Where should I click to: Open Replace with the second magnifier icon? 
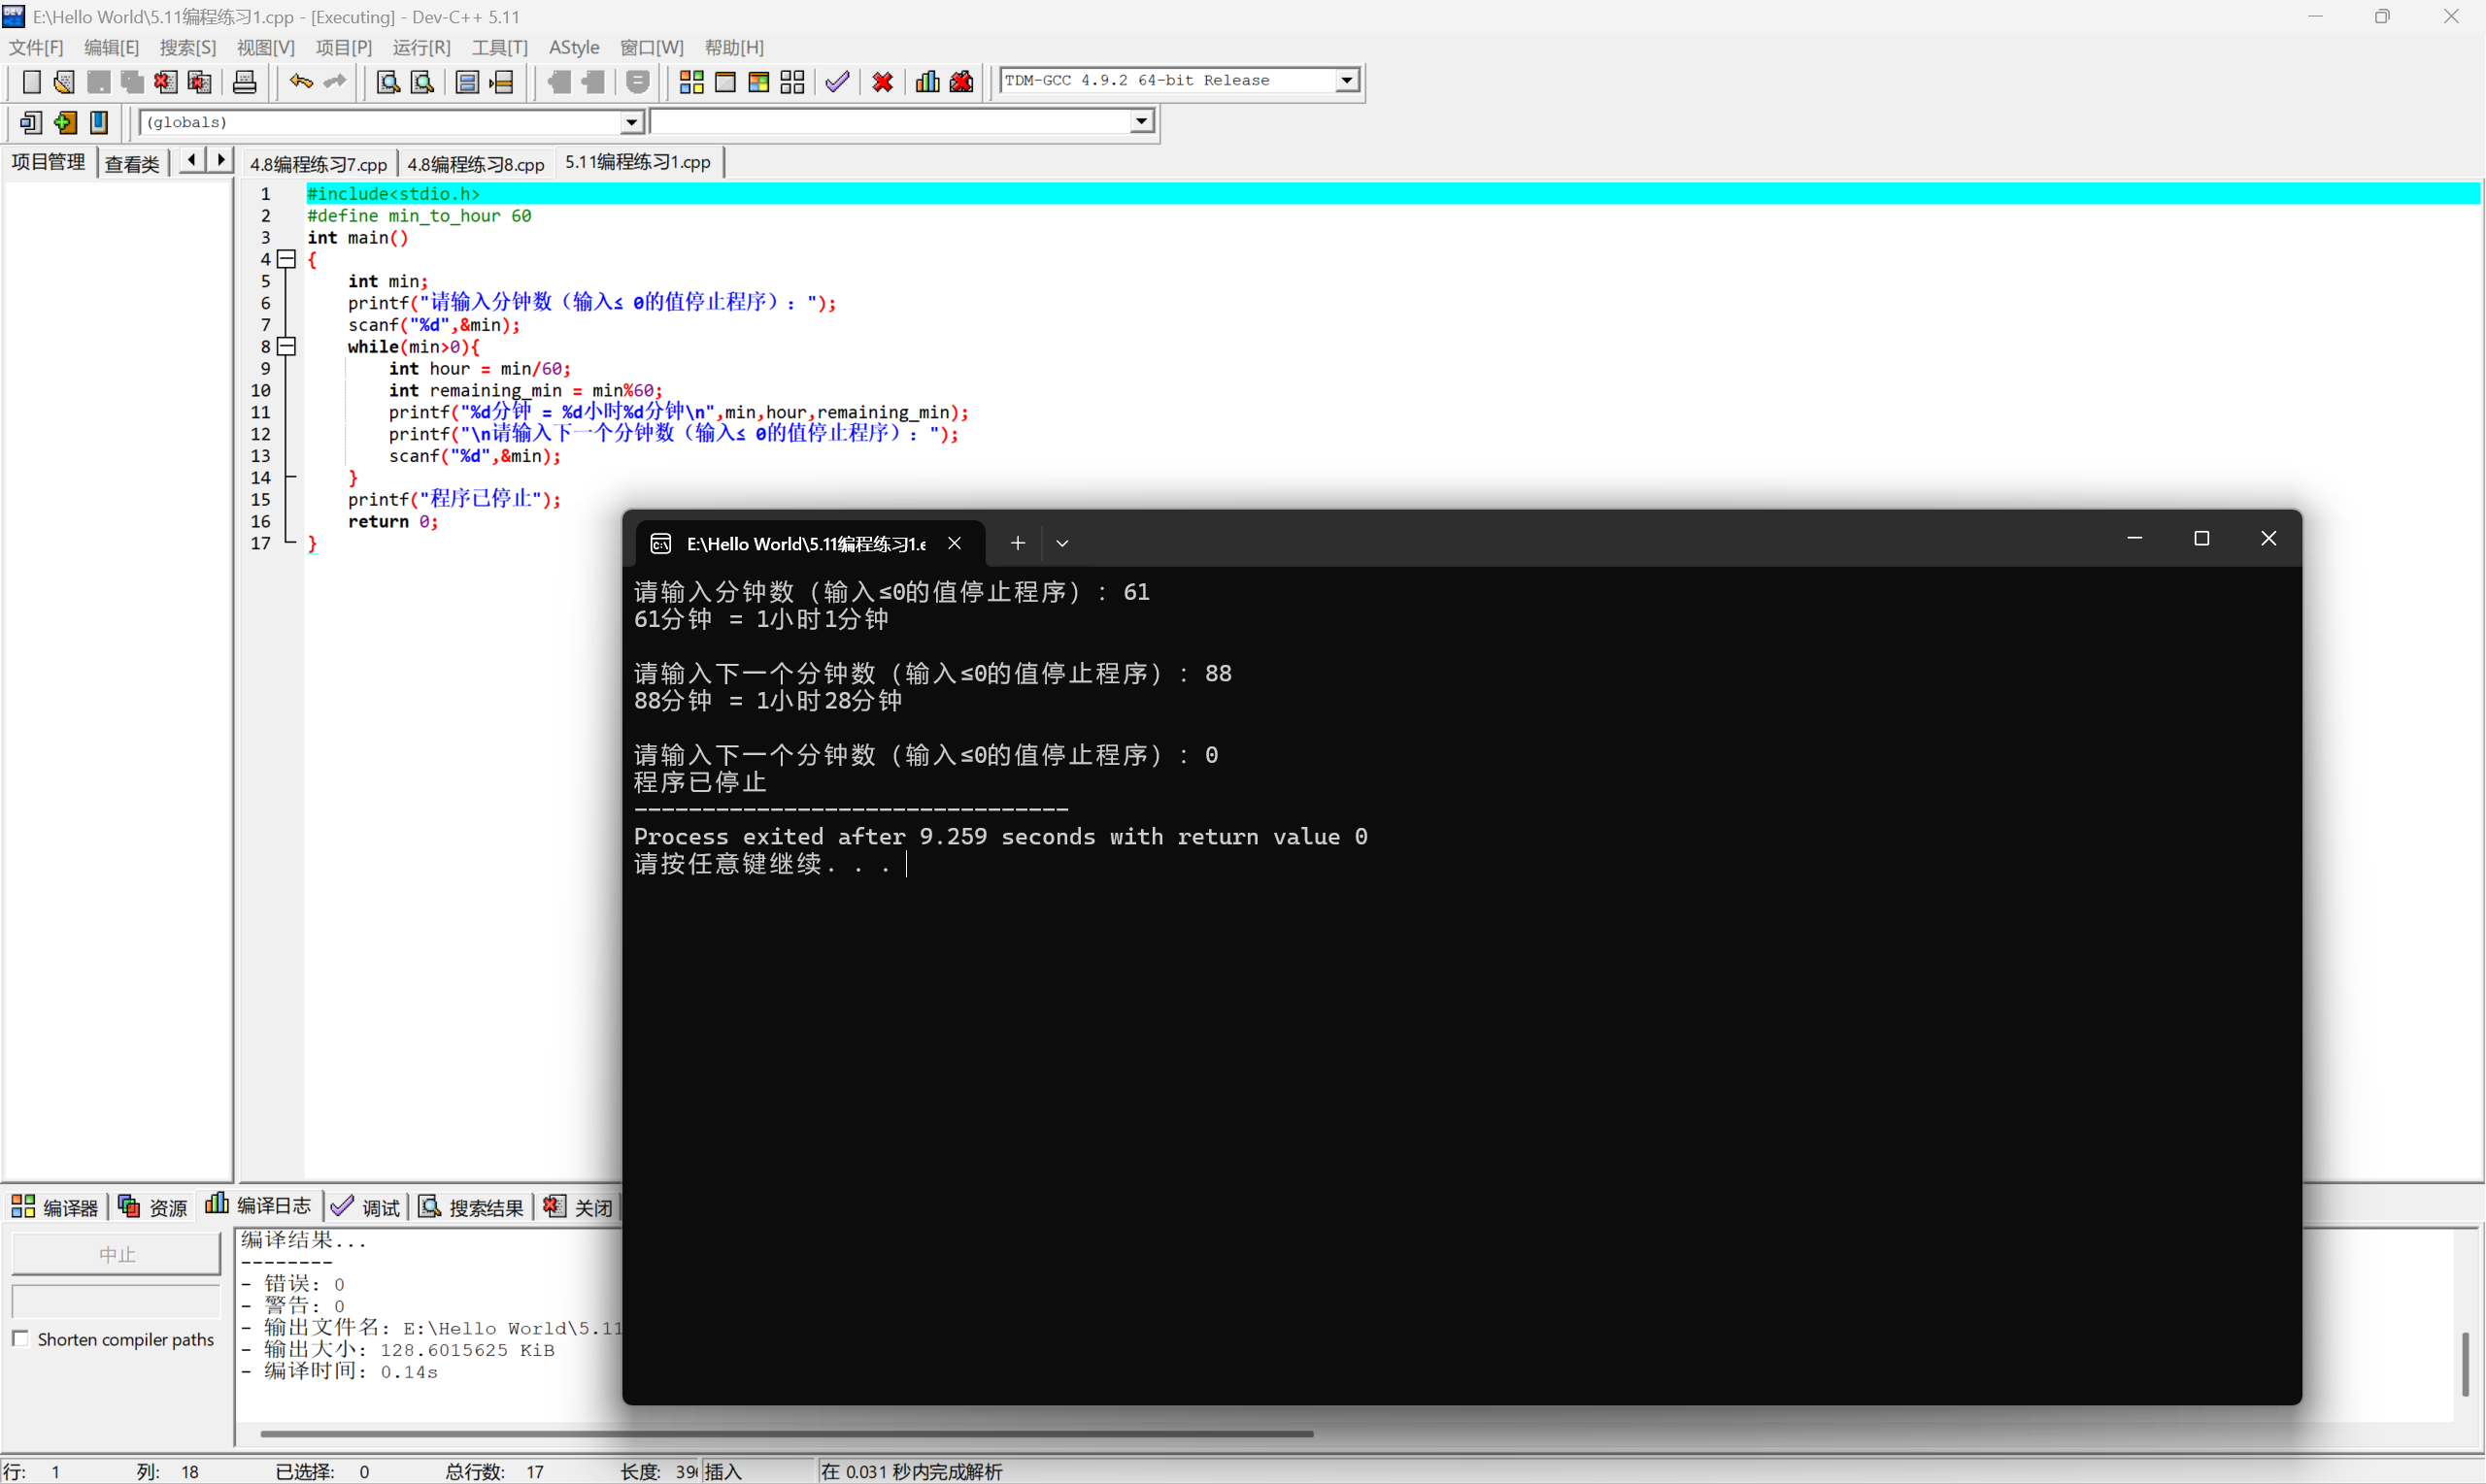tap(421, 82)
